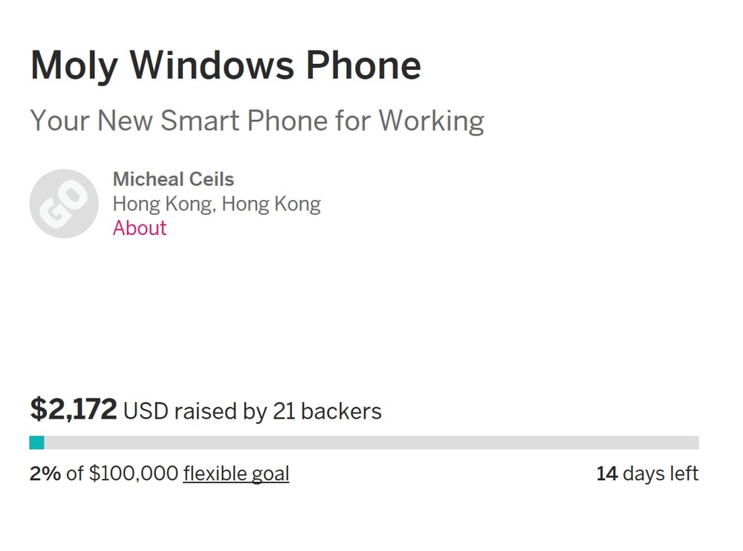Click the $100,000 goal amount

click(x=134, y=474)
